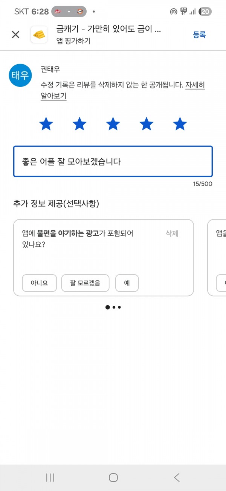Select the second rating star

tap(79, 124)
